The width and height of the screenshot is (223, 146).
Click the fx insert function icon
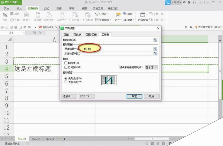click(x=40, y=33)
